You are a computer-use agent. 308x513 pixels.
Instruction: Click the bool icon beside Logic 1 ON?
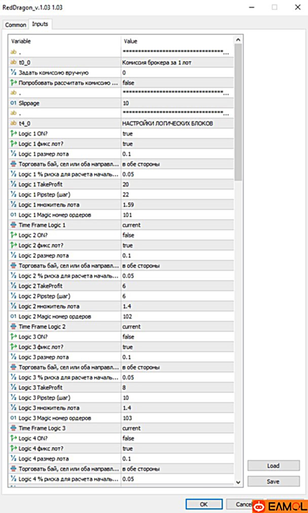13,133
